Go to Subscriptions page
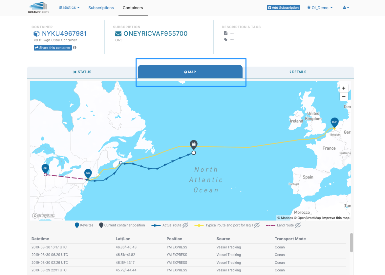Image resolution: width=385 pixels, height=275 pixels. coord(101,8)
